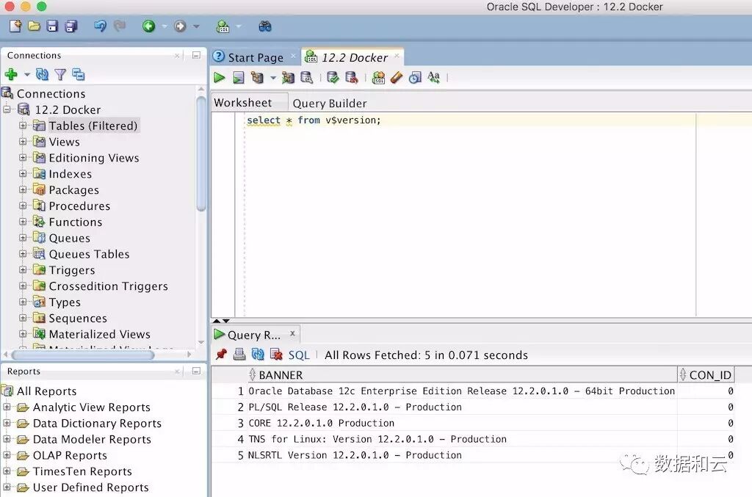The height and width of the screenshot is (497, 752).
Task: Select result row 'TNS for Linux: Version 12.2.0.1.0'
Action: pos(472,439)
